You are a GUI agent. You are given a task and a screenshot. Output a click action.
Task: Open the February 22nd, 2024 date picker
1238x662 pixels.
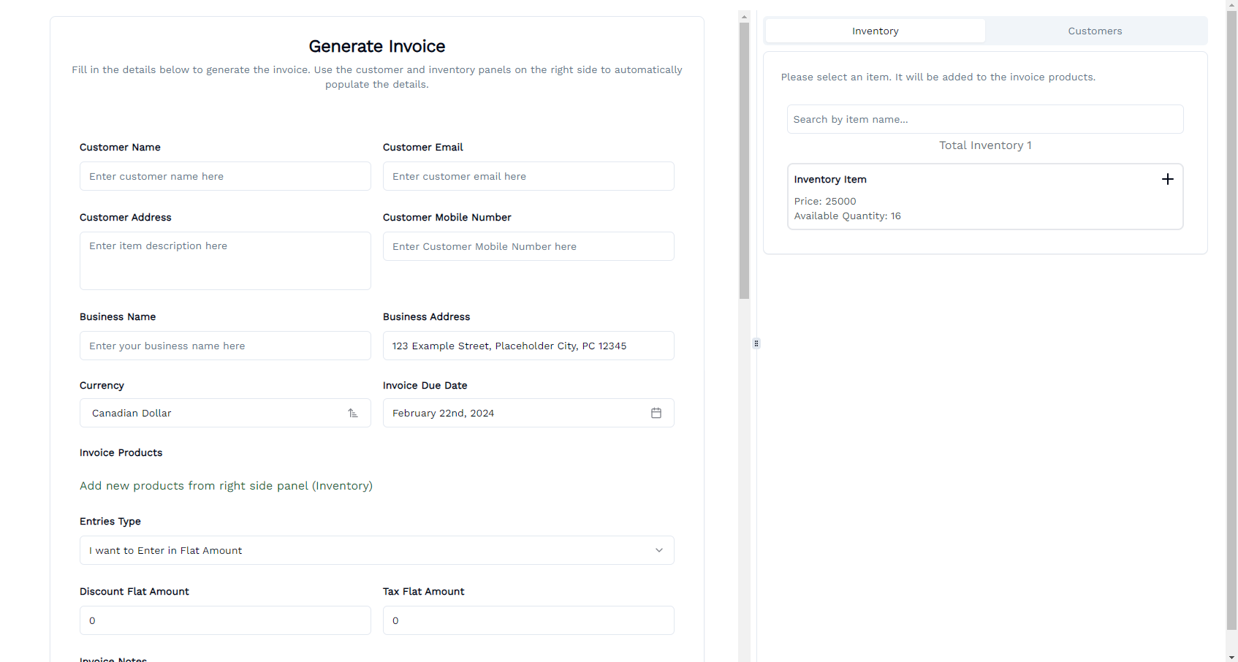[512, 413]
